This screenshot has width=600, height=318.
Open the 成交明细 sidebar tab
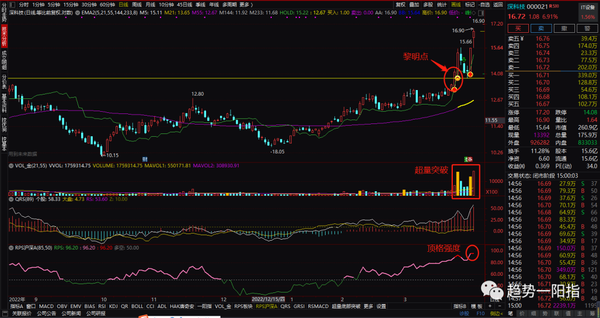click(4, 60)
